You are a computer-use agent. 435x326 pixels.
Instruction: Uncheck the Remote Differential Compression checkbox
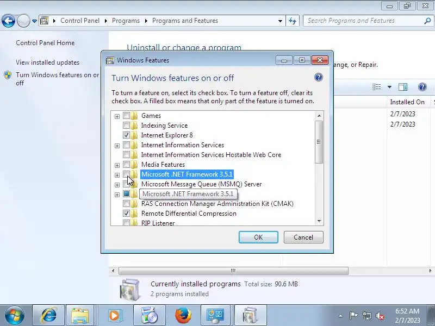(x=126, y=214)
